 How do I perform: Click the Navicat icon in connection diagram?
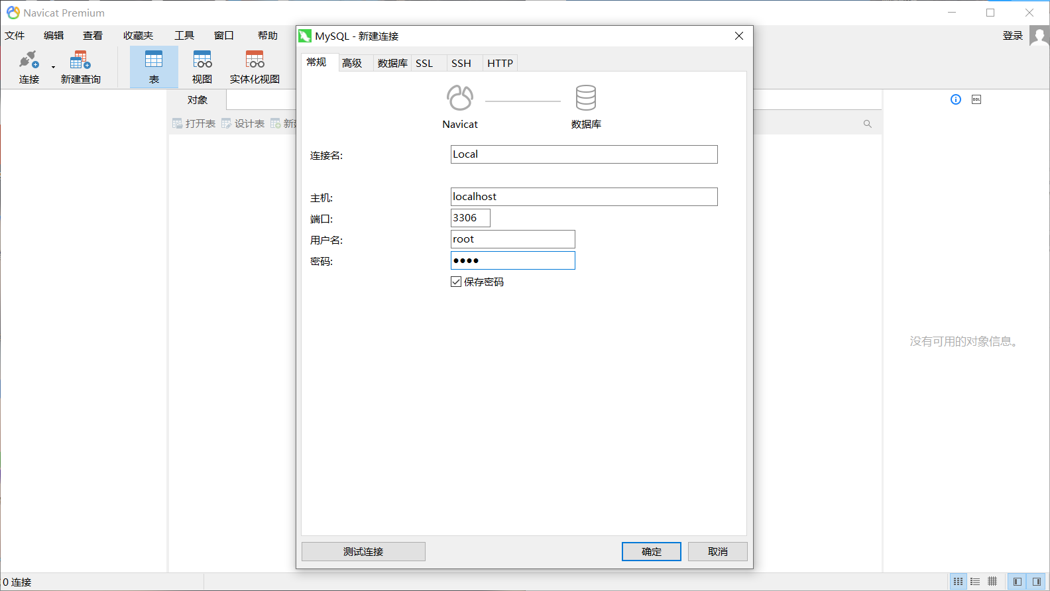tap(460, 98)
